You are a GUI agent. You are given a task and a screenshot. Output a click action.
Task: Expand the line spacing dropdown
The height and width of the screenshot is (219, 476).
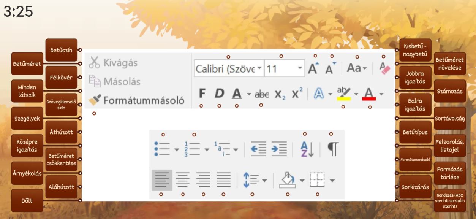264,180
